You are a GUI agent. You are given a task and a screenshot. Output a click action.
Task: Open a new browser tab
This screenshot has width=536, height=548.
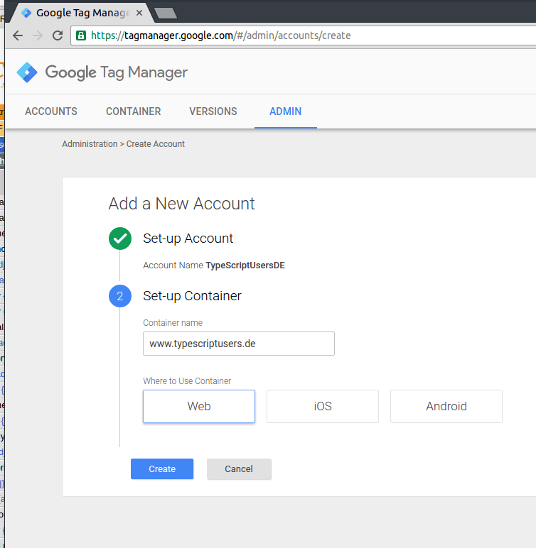166,13
